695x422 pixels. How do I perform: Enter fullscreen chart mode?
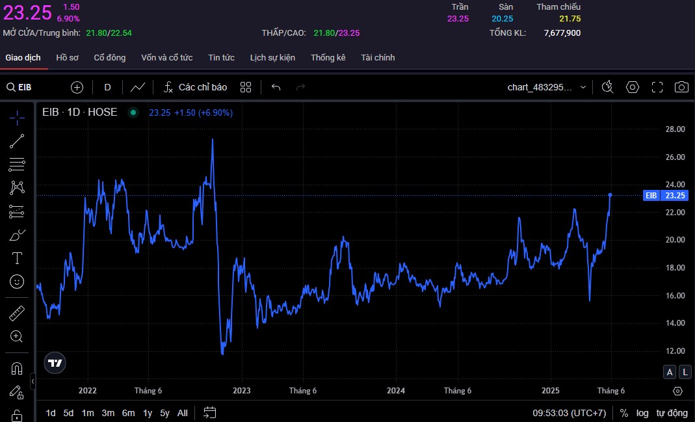[x=657, y=87]
